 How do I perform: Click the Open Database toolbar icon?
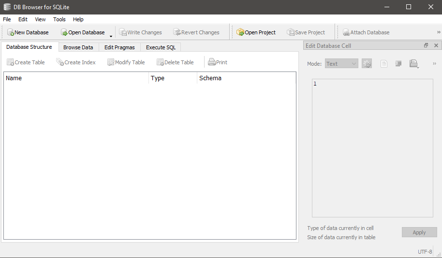pos(64,32)
